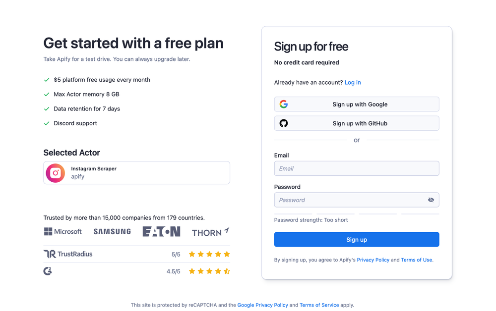Open the Google Privacy Policy link

click(262, 305)
